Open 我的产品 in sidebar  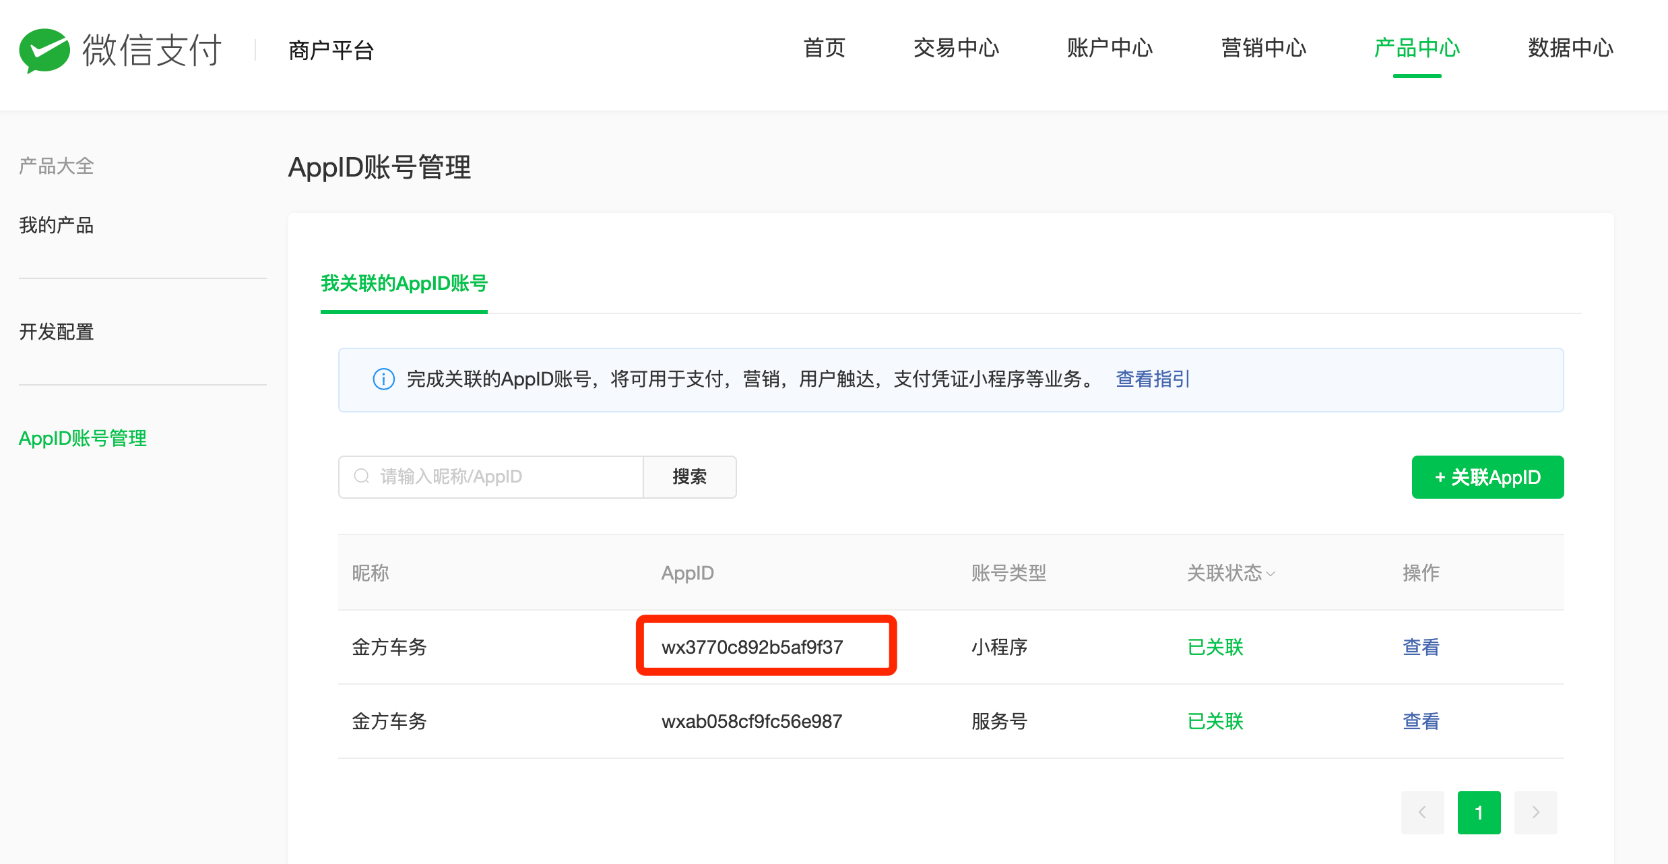[x=57, y=225]
